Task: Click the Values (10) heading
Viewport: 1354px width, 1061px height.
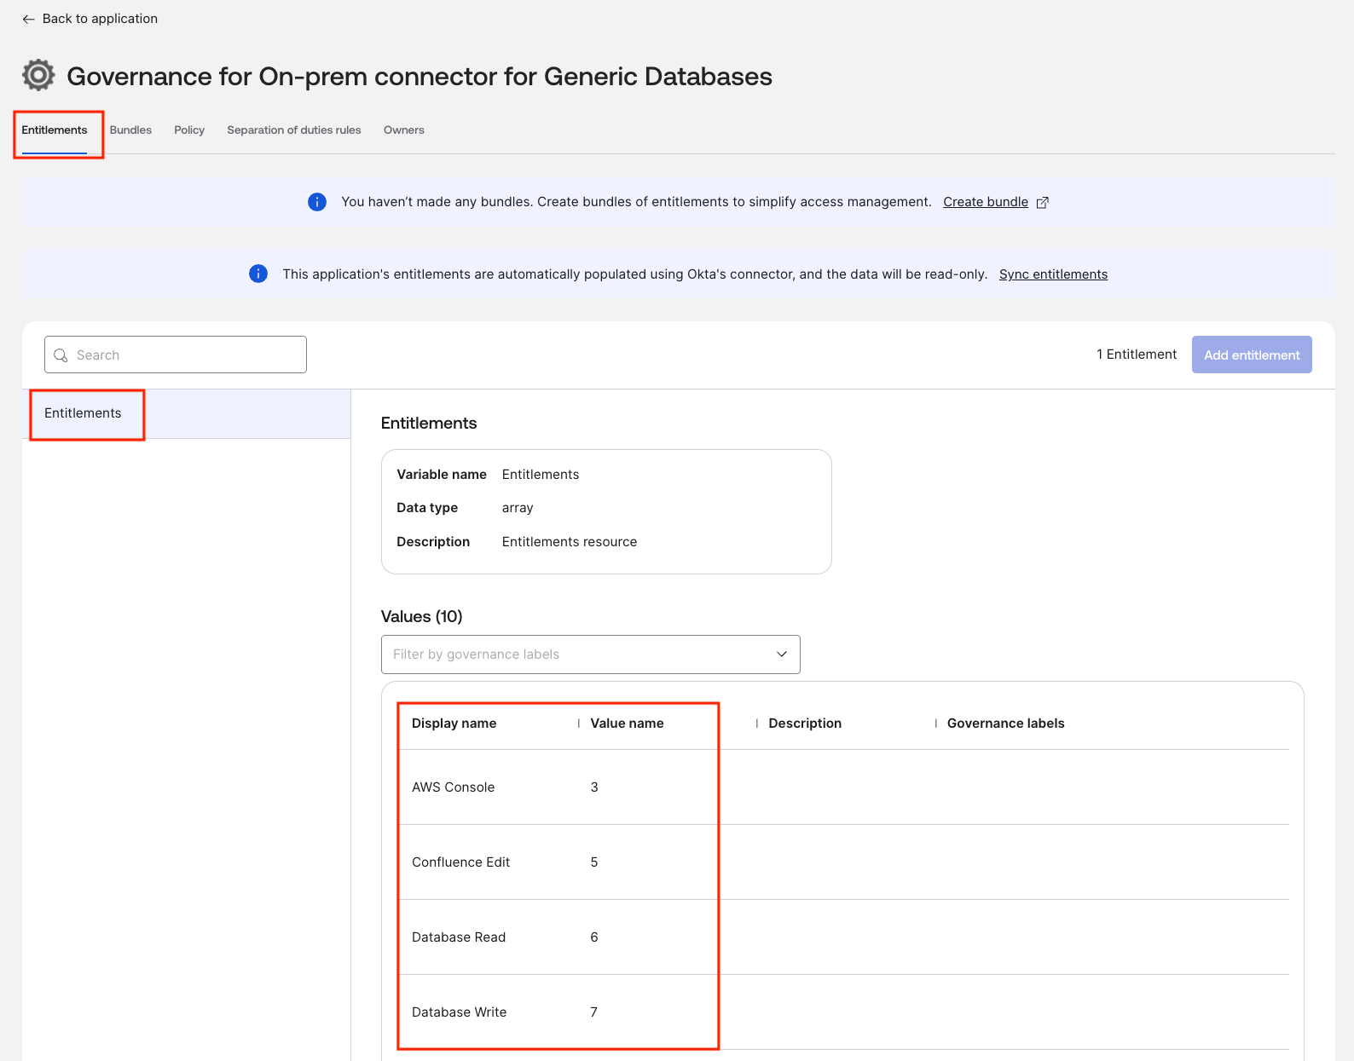Action: coord(422,617)
